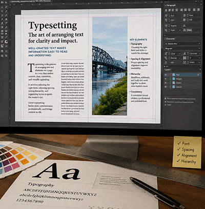This screenshot has height=209, width=205.
Task: Switch to the Paragraph panel tab
Action: tap(171, 5)
